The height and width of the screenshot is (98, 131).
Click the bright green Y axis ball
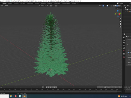(120, 13)
